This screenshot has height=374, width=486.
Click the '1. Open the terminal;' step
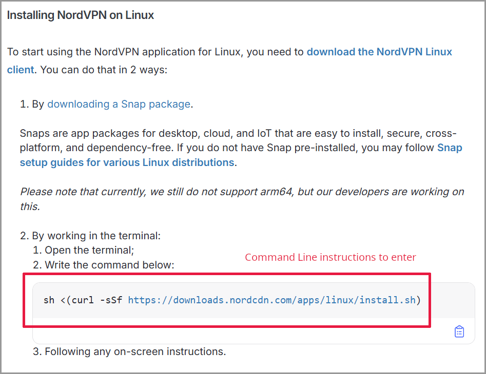click(83, 250)
